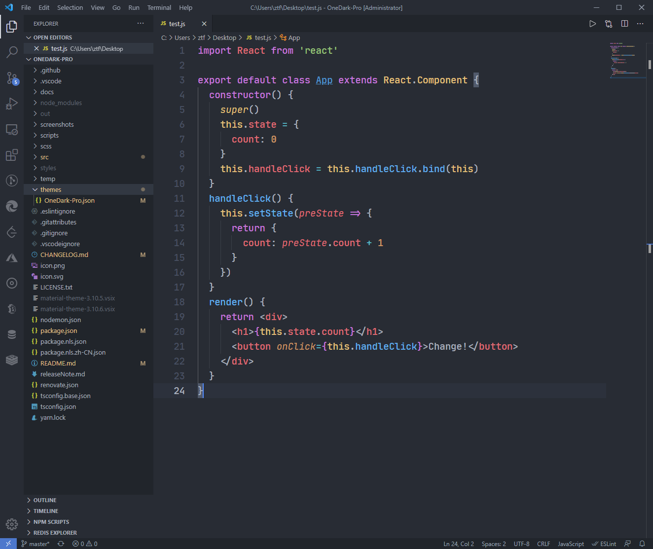This screenshot has height=549, width=653.
Task: Expand the NPM SCRIPTS section
Action: pos(51,521)
